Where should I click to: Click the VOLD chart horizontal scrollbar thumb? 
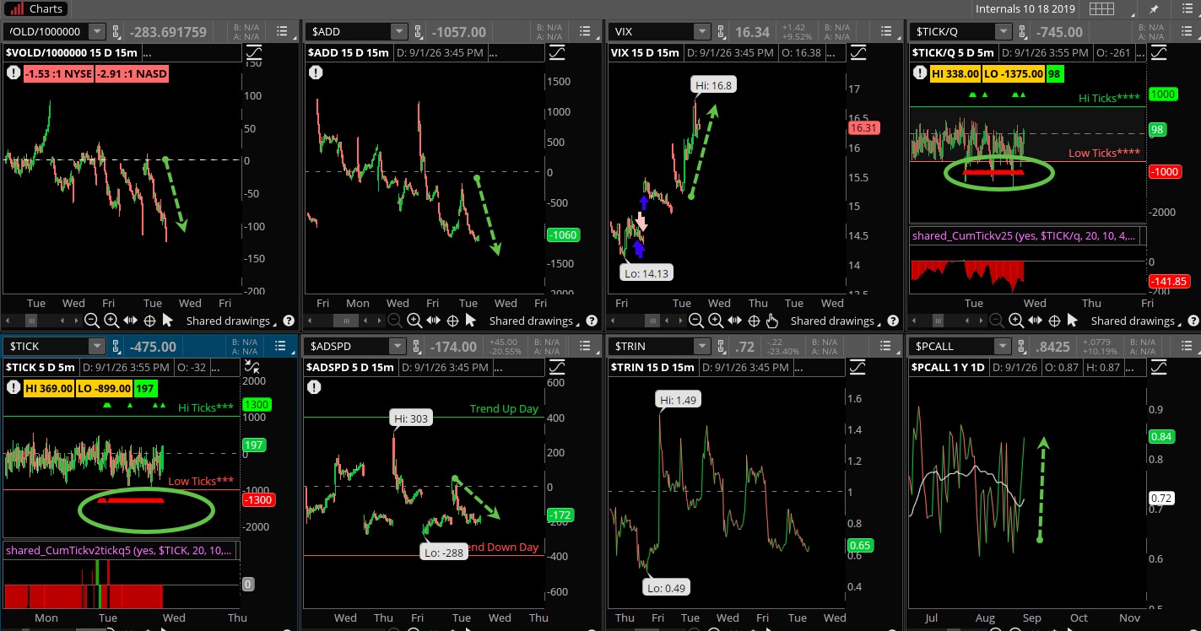tap(31, 321)
